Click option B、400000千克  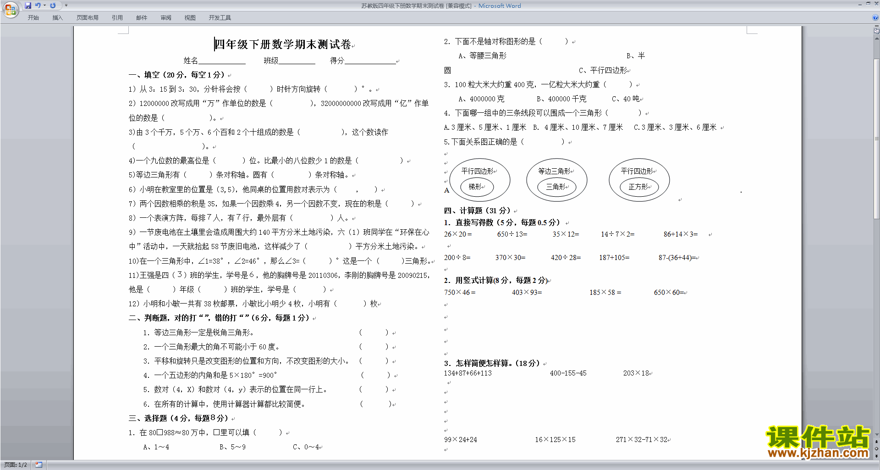pos(561,99)
